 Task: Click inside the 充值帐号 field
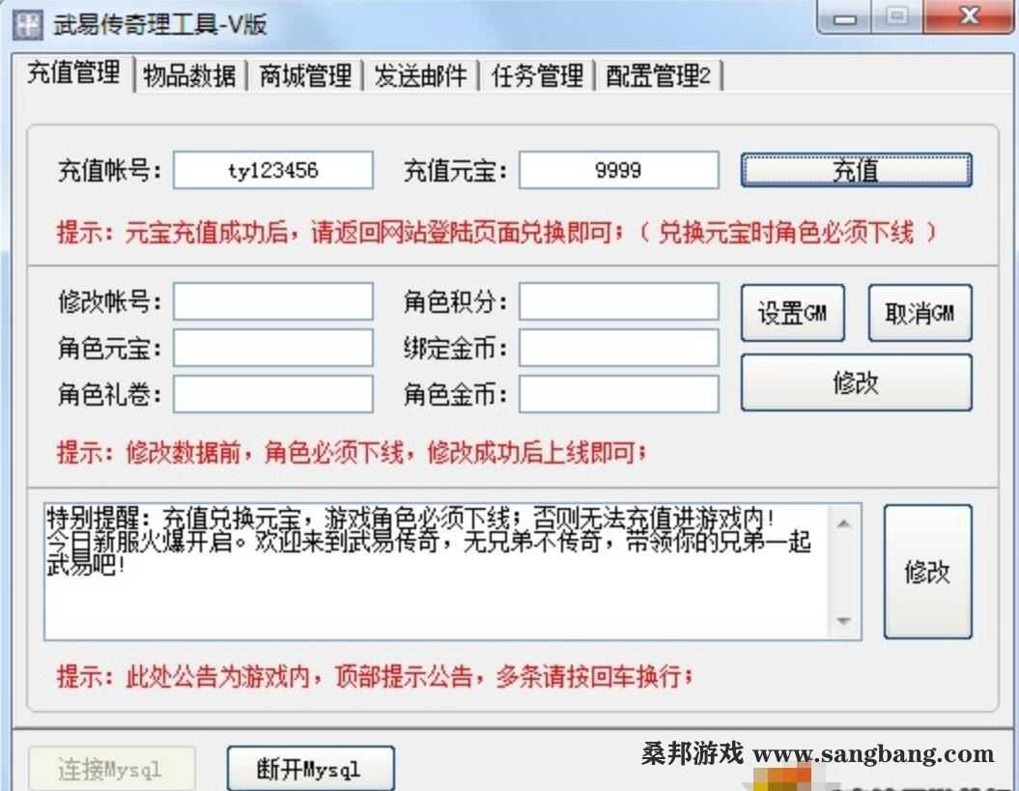coord(271,170)
